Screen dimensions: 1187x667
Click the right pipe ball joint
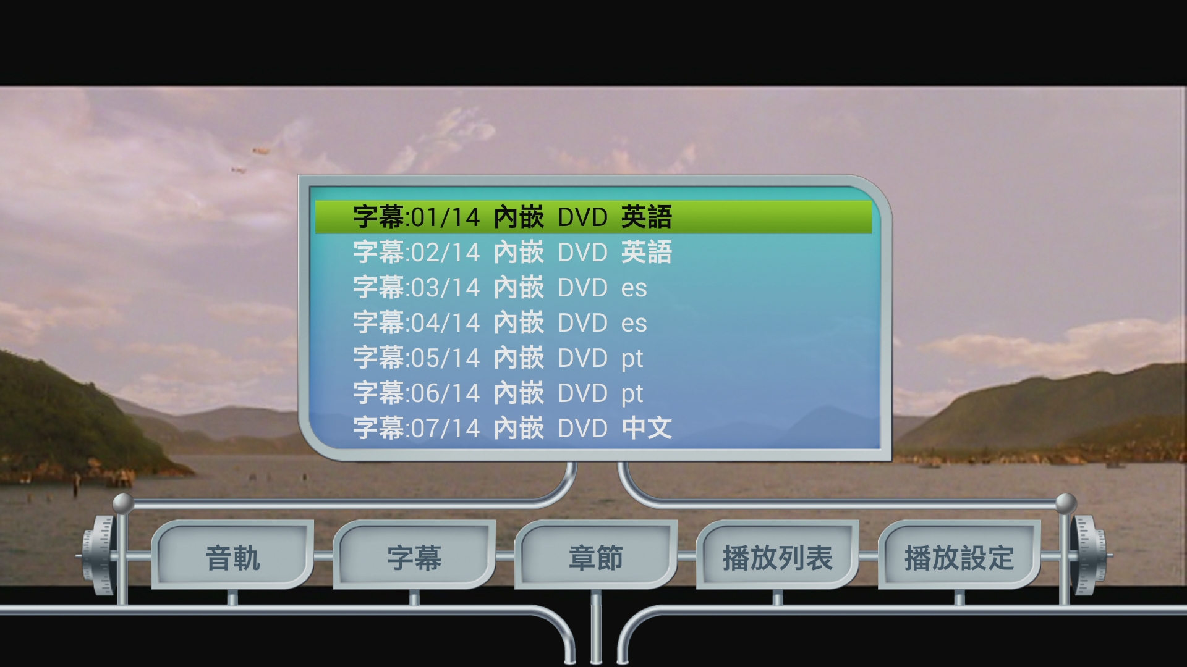click(1066, 503)
